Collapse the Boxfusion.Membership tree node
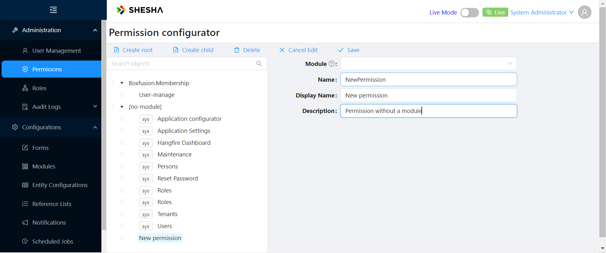This screenshot has height=253, width=606. (122, 83)
